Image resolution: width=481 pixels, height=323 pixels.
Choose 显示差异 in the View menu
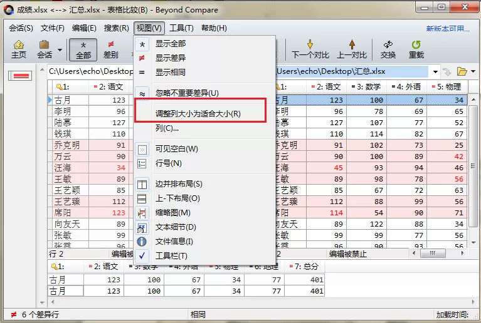[204, 58]
